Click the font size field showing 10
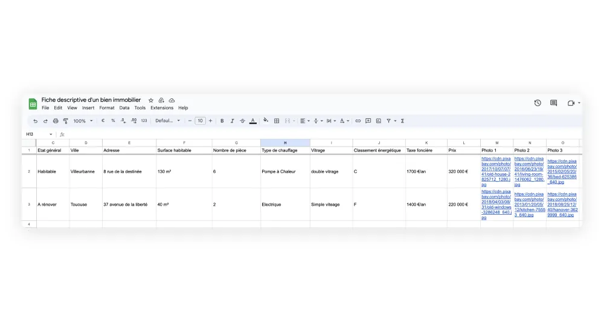This screenshot has width=604, height=324. pyautogui.click(x=200, y=121)
